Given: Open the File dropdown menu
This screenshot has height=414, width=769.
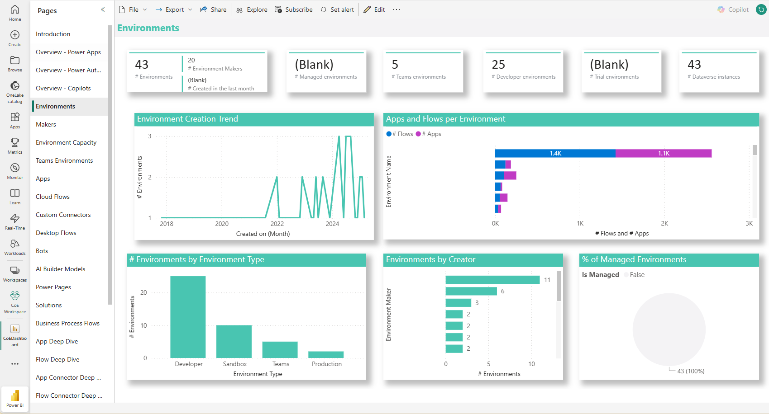Looking at the screenshot, I should [x=133, y=9].
